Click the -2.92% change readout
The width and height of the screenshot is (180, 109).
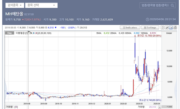click(71, 28)
